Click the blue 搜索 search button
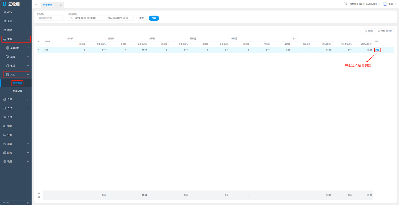This screenshot has height=205, width=399. point(154,18)
